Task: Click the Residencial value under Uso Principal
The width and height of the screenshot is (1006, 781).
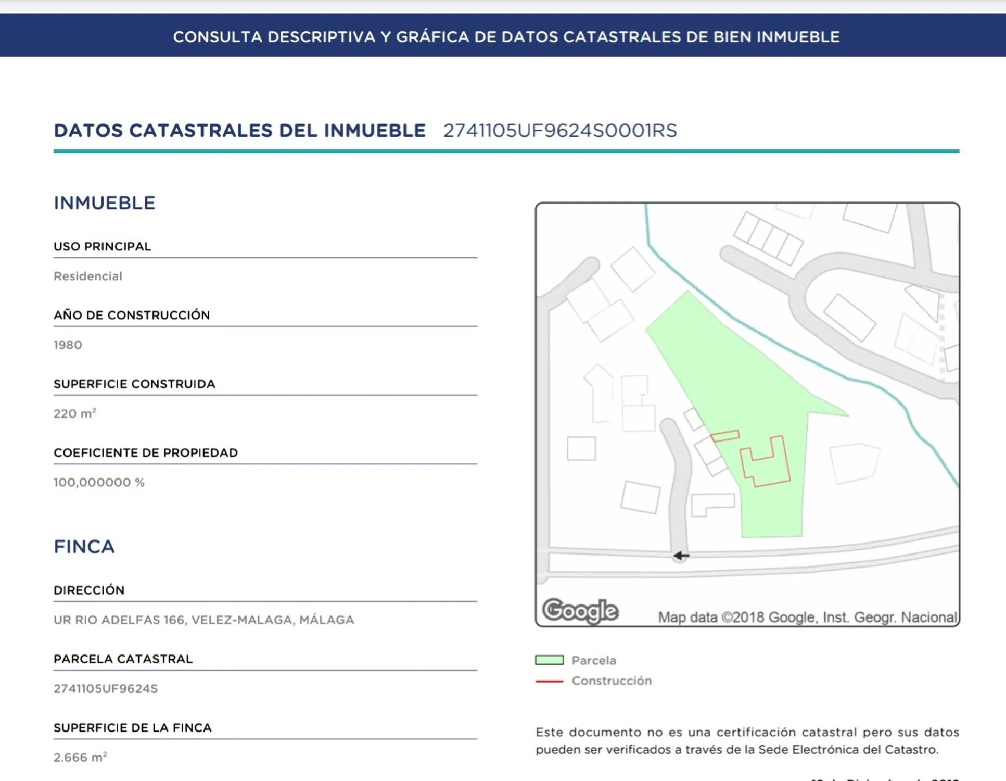Action: (88, 276)
